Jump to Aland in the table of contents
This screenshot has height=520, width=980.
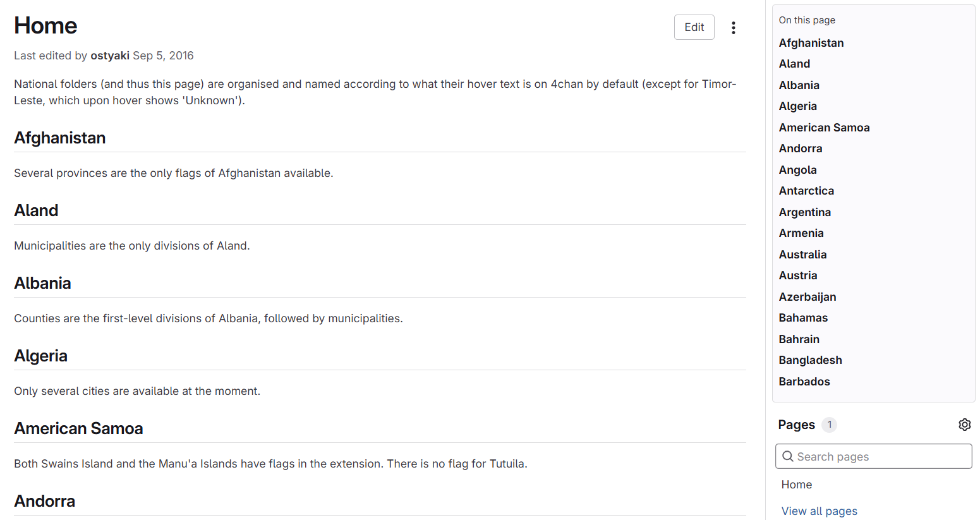point(794,64)
